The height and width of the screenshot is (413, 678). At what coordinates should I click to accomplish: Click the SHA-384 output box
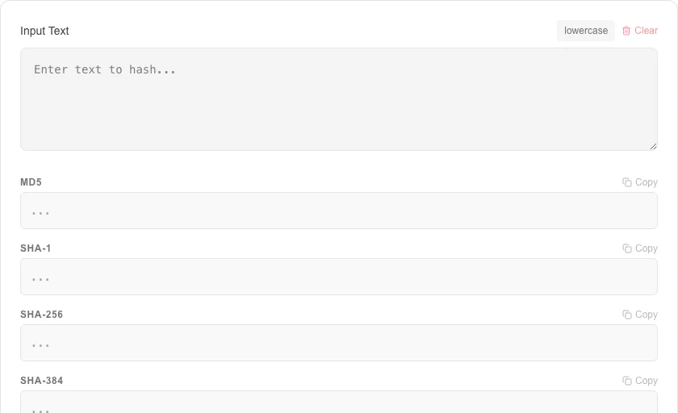pyautogui.click(x=339, y=403)
